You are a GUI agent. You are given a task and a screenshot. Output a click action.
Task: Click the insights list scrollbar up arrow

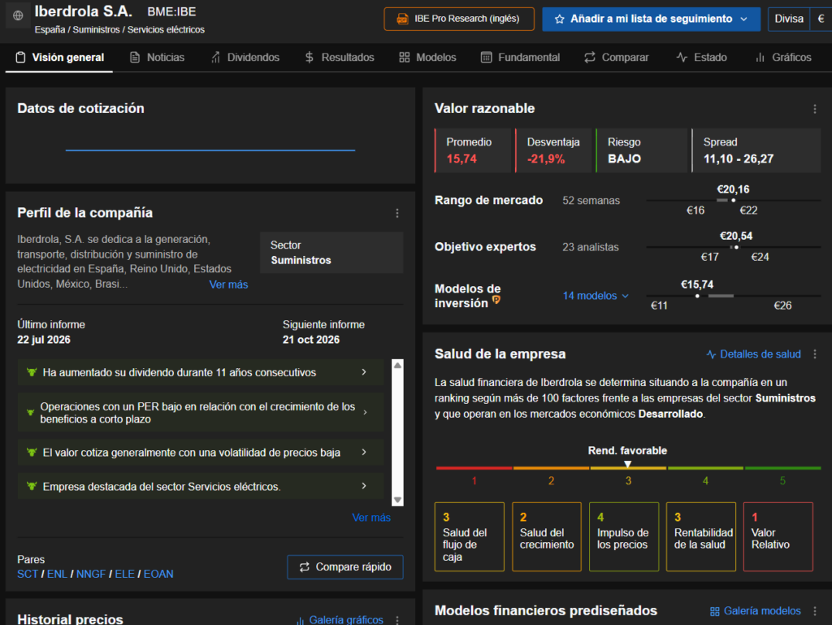click(x=397, y=365)
